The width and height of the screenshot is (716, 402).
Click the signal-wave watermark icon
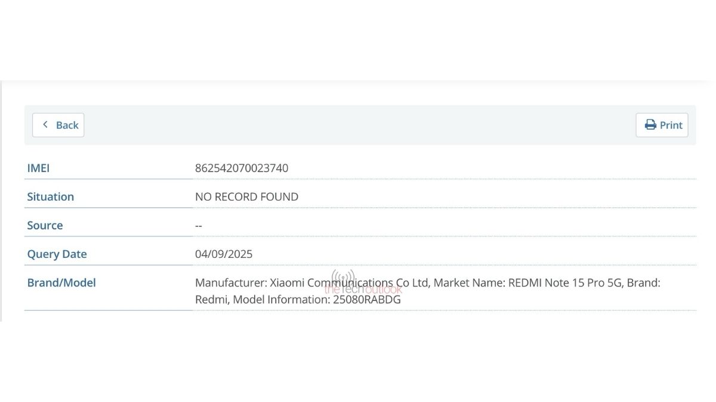[x=342, y=278]
